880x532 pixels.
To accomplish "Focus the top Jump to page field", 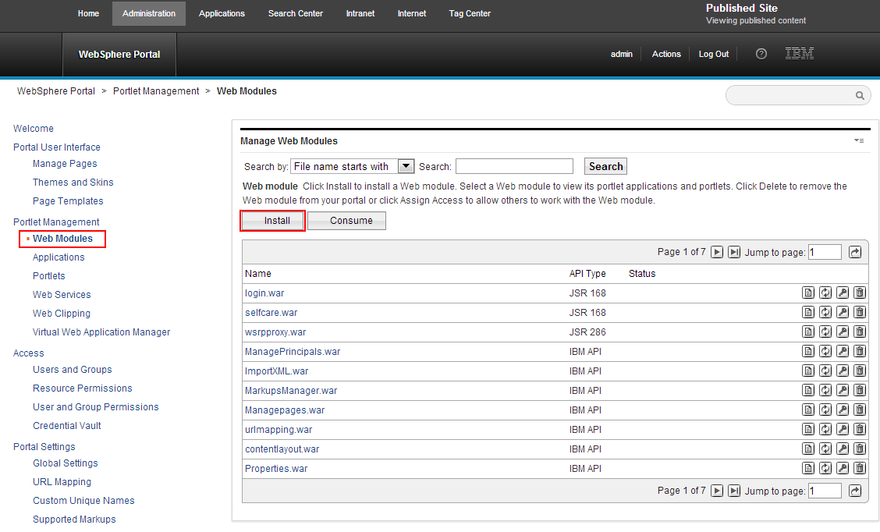I will [825, 252].
